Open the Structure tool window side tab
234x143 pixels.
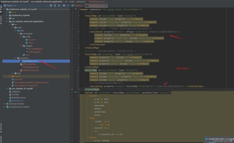pyautogui.click(x=1, y=128)
